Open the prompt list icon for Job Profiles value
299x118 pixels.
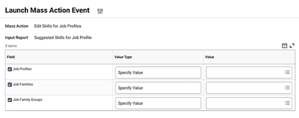point(287,72)
